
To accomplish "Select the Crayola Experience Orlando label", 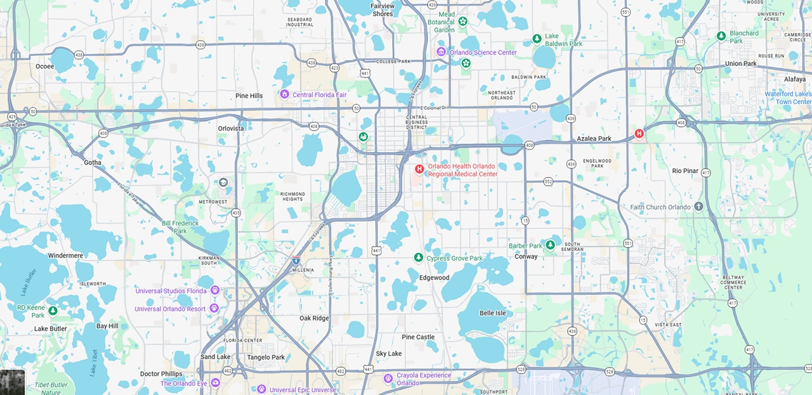I will (x=424, y=379).
